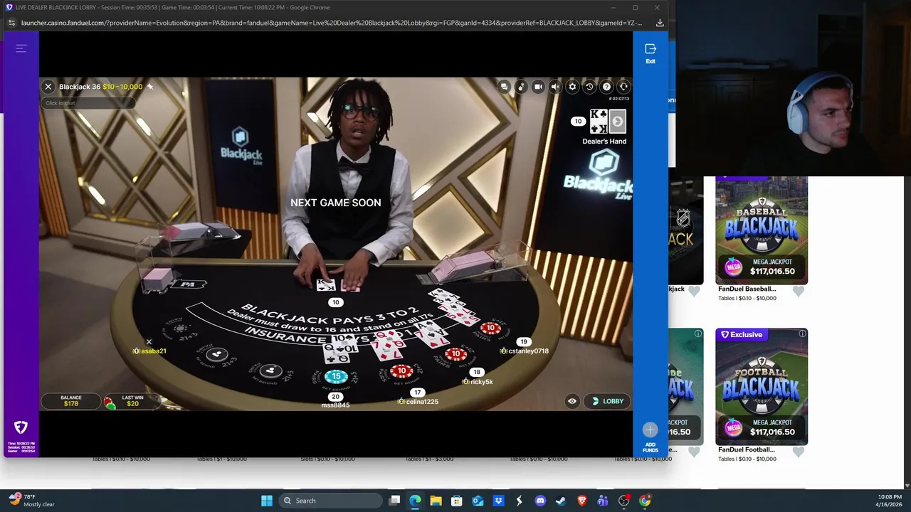Click the Exclusive badge on Football tile
Viewport: 911px width, 512px height.
(x=742, y=334)
